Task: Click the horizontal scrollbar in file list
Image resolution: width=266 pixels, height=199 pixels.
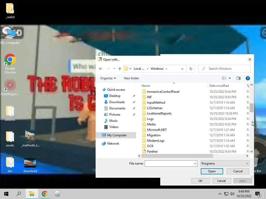Action: 177,156
